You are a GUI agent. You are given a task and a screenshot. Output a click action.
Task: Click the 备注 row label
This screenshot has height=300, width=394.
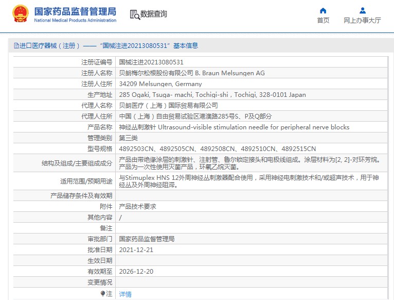click(x=106, y=228)
